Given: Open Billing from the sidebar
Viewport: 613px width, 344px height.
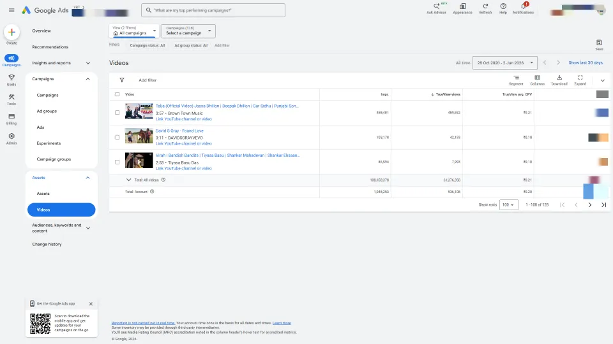Looking at the screenshot, I should (11, 116).
